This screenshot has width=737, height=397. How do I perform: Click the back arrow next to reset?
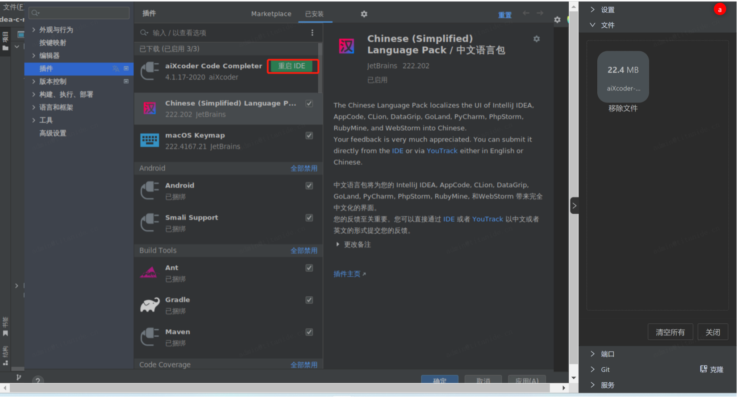526,13
